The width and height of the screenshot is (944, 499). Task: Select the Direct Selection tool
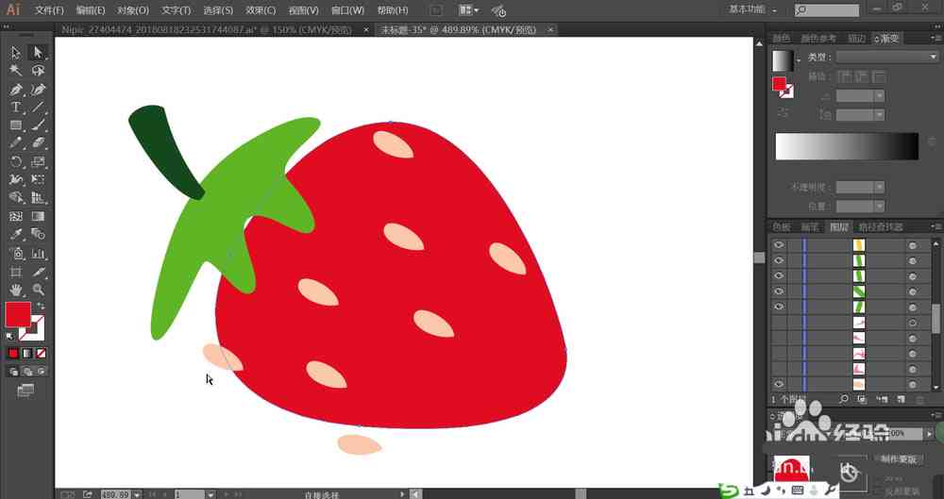39,53
